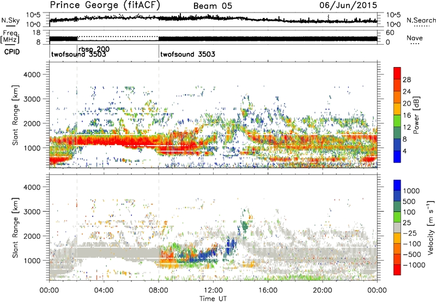
Task: Click 'twofsound 3503' annotation starting at 00:00
Action: [x=78, y=55]
